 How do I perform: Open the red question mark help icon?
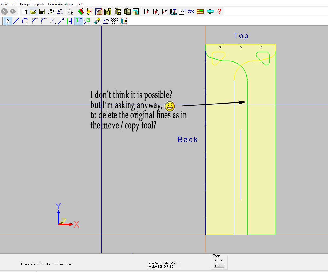pyautogui.click(x=219, y=12)
